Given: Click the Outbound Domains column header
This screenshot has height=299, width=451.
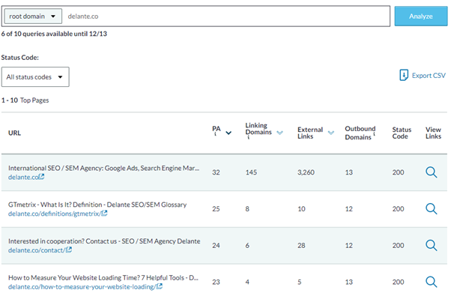Looking at the screenshot, I should pyautogui.click(x=360, y=133).
